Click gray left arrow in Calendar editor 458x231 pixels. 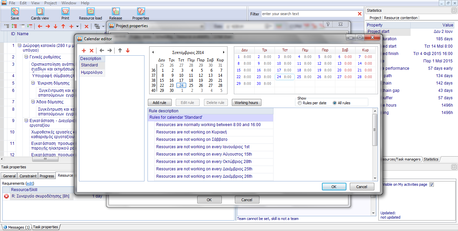click(x=102, y=51)
